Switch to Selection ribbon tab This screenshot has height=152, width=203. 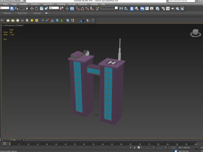point(7,13)
